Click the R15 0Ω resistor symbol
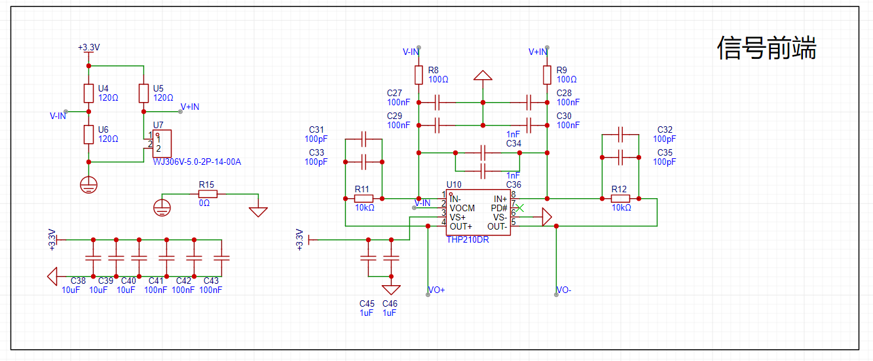 coord(208,194)
